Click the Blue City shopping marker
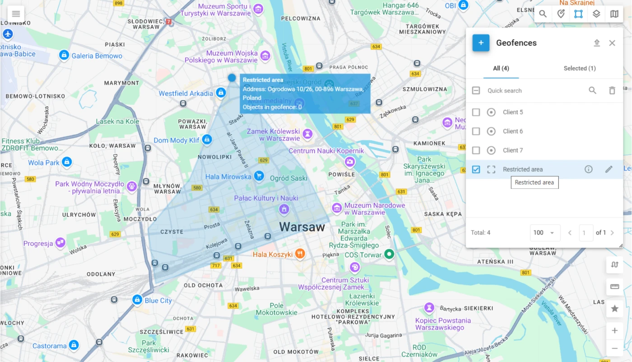The height and width of the screenshot is (362, 632). click(137, 300)
